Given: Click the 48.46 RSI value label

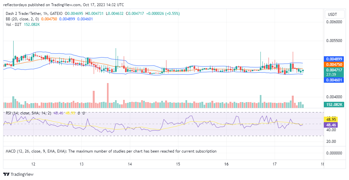Looking at the screenshot, I should [331, 125].
